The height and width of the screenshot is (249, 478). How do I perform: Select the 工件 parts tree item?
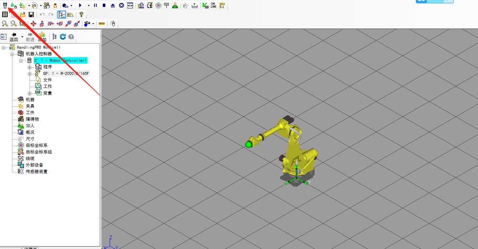click(30, 113)
